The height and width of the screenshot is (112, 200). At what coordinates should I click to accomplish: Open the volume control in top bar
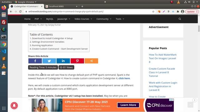(189, 2)
